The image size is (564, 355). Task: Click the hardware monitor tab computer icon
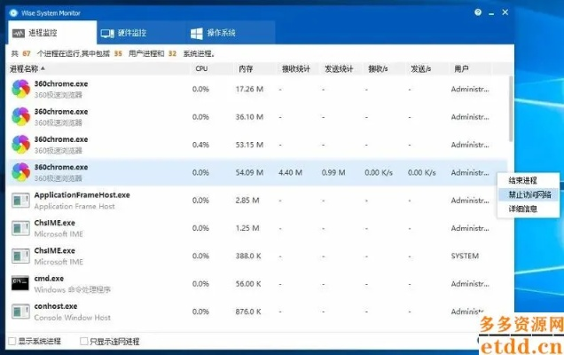[107, 34]
